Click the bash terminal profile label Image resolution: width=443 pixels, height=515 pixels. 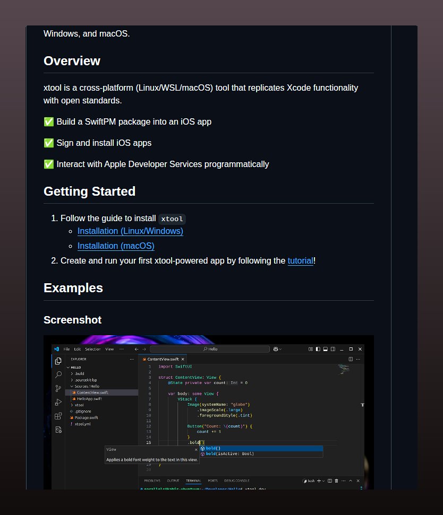pos(309,481)
